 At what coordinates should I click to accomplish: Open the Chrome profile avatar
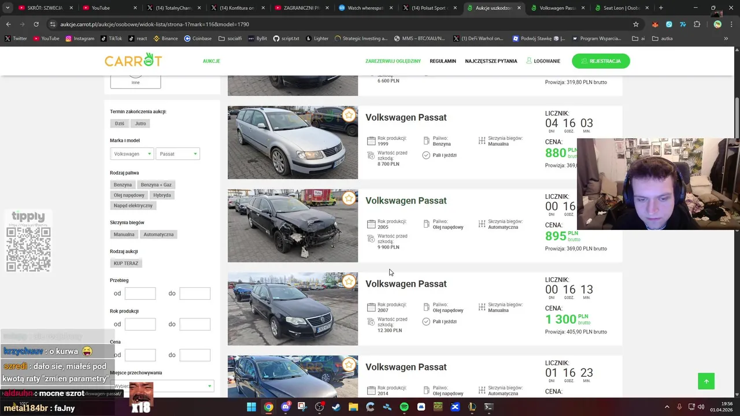pyautogui.click(x=717, y=24)
